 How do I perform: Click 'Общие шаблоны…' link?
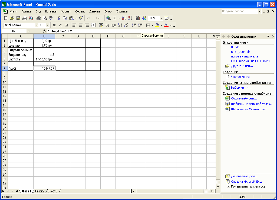coord(244,98)
